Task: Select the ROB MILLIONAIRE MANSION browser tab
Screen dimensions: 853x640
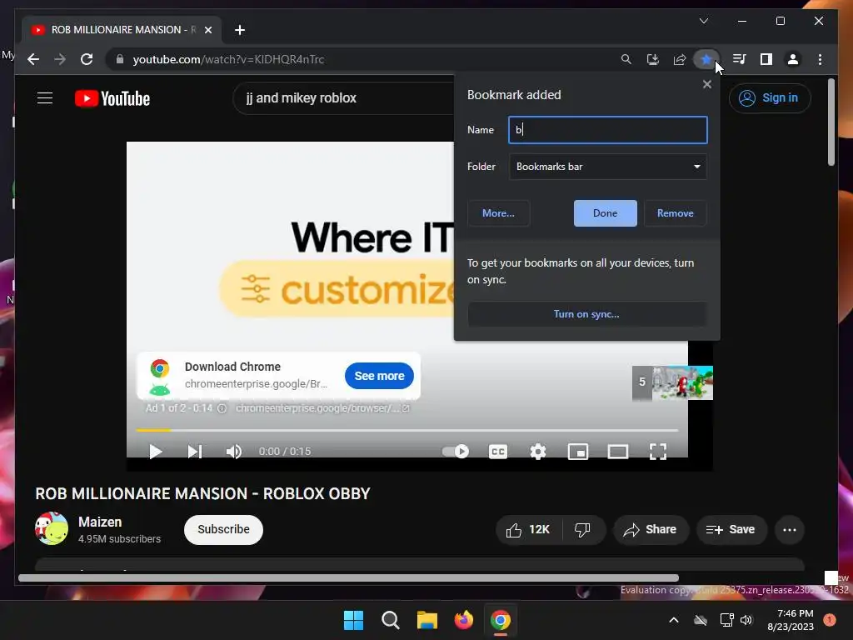Action: pos(120,30)
